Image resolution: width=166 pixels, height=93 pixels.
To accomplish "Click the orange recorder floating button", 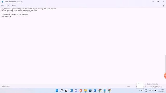I will click(x=165, y=76).
